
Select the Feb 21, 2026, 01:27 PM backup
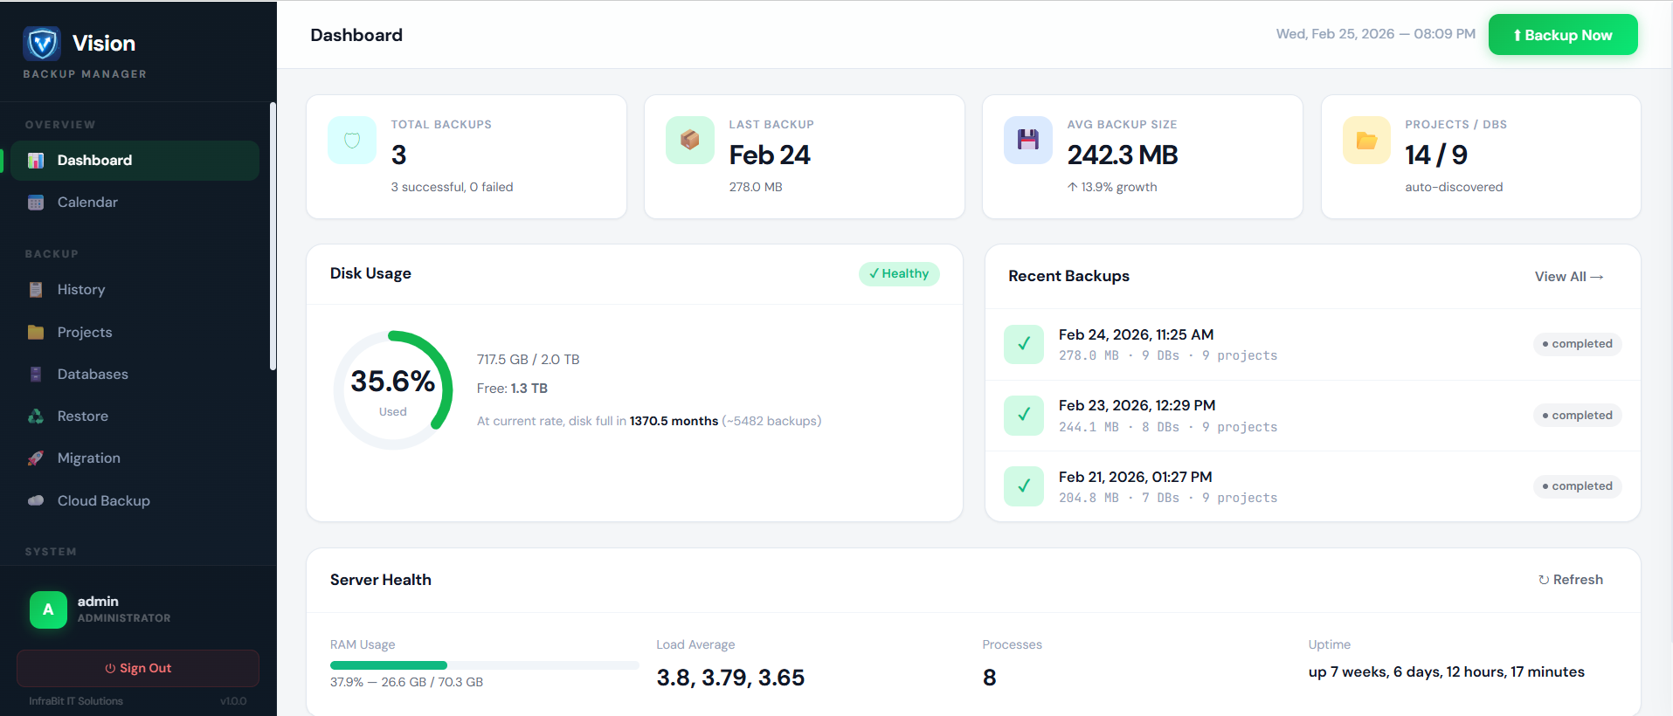coord(1312,486)
